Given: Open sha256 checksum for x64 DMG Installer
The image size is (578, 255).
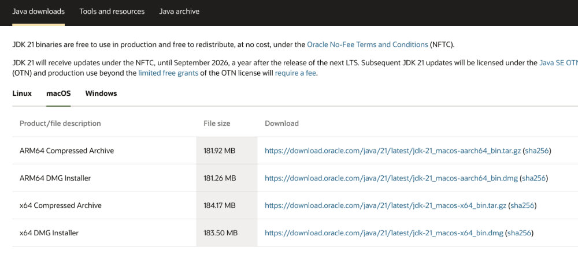Looking at the screenshot, I should coord(520,233).
